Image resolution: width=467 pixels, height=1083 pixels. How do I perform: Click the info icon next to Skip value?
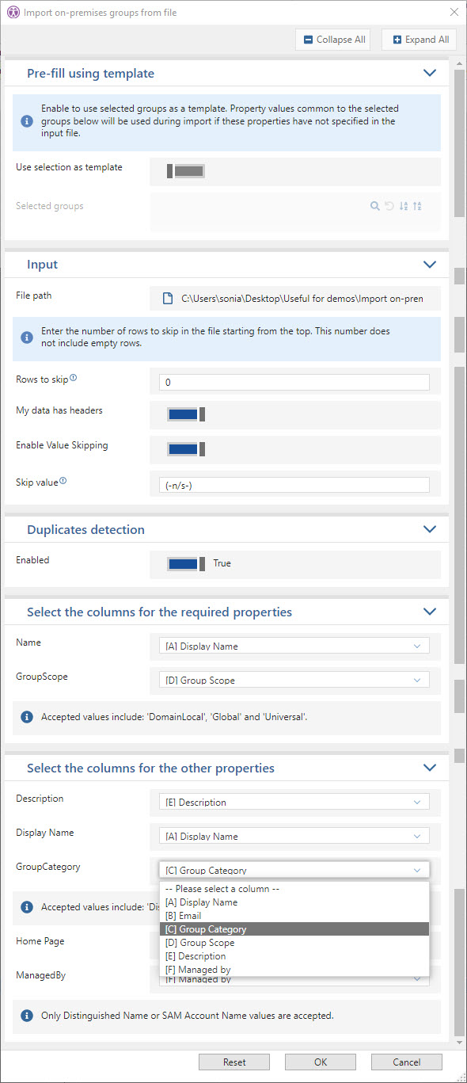(x=63, y=480)
